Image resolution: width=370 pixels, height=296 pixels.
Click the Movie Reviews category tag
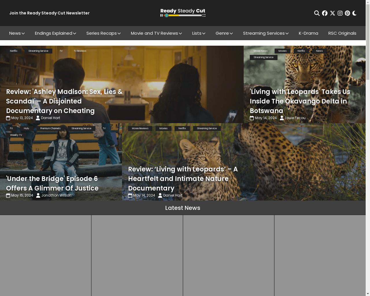click(140, 128)
